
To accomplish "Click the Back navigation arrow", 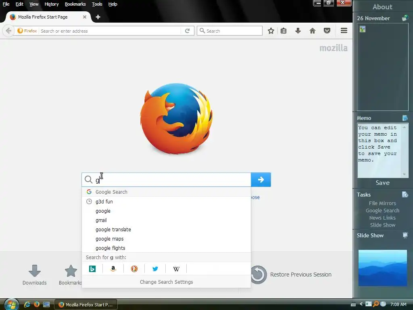I will coord(8,31).
